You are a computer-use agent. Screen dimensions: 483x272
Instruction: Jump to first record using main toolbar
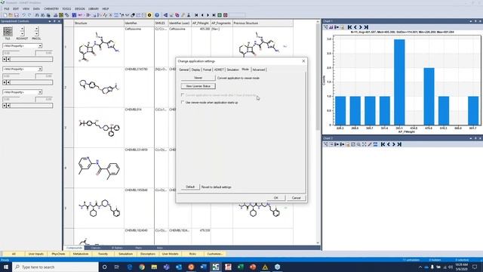196,15
